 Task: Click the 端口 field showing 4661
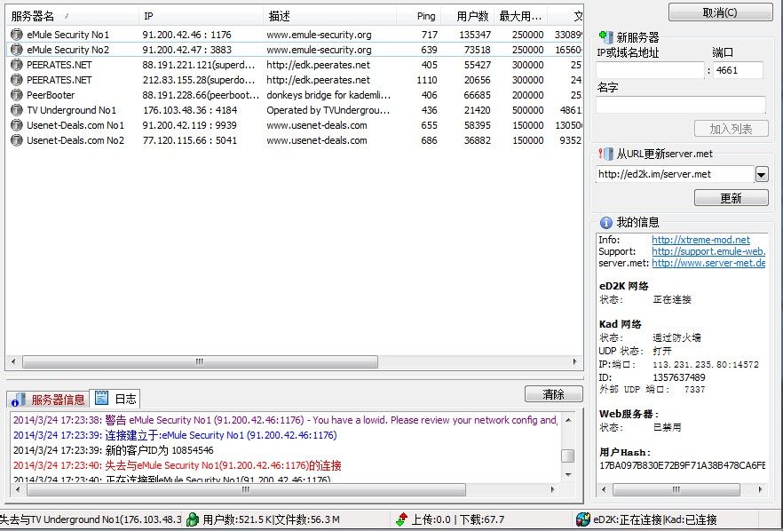point(738,70)
